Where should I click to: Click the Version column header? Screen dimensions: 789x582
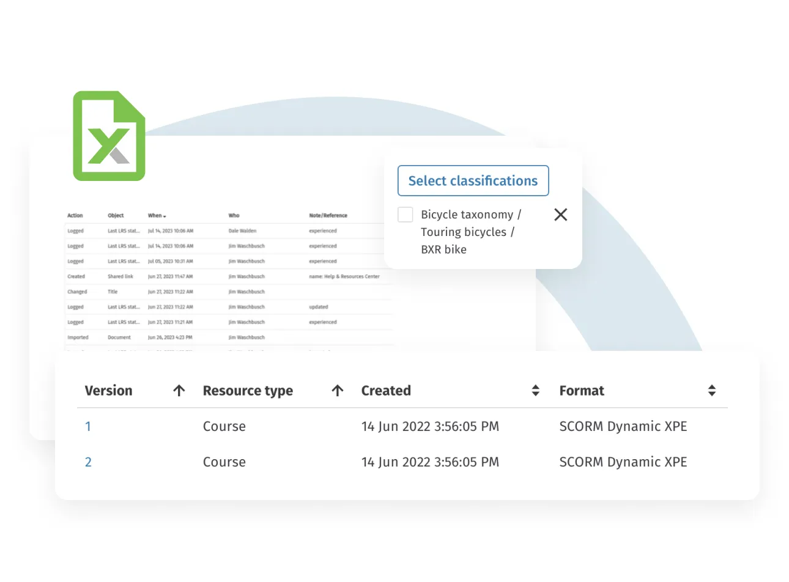point(108,391)
